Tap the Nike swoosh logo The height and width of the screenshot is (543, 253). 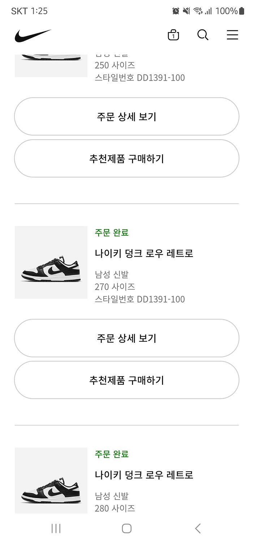click(33, 35)
